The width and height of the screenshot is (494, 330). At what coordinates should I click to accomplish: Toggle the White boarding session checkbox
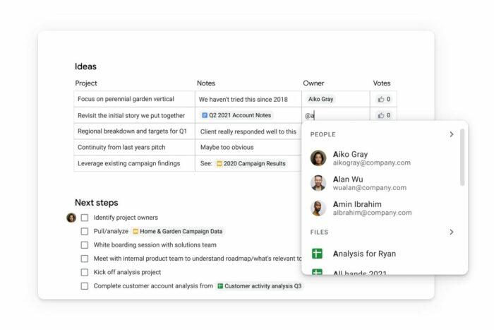(85, 245)
